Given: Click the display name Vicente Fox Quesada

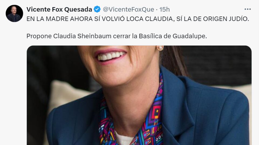Looking at the screenshot, I should click(59, 9).
